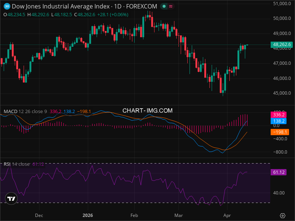
Task: Click the '2026' label on time axis
Action: 88,215
